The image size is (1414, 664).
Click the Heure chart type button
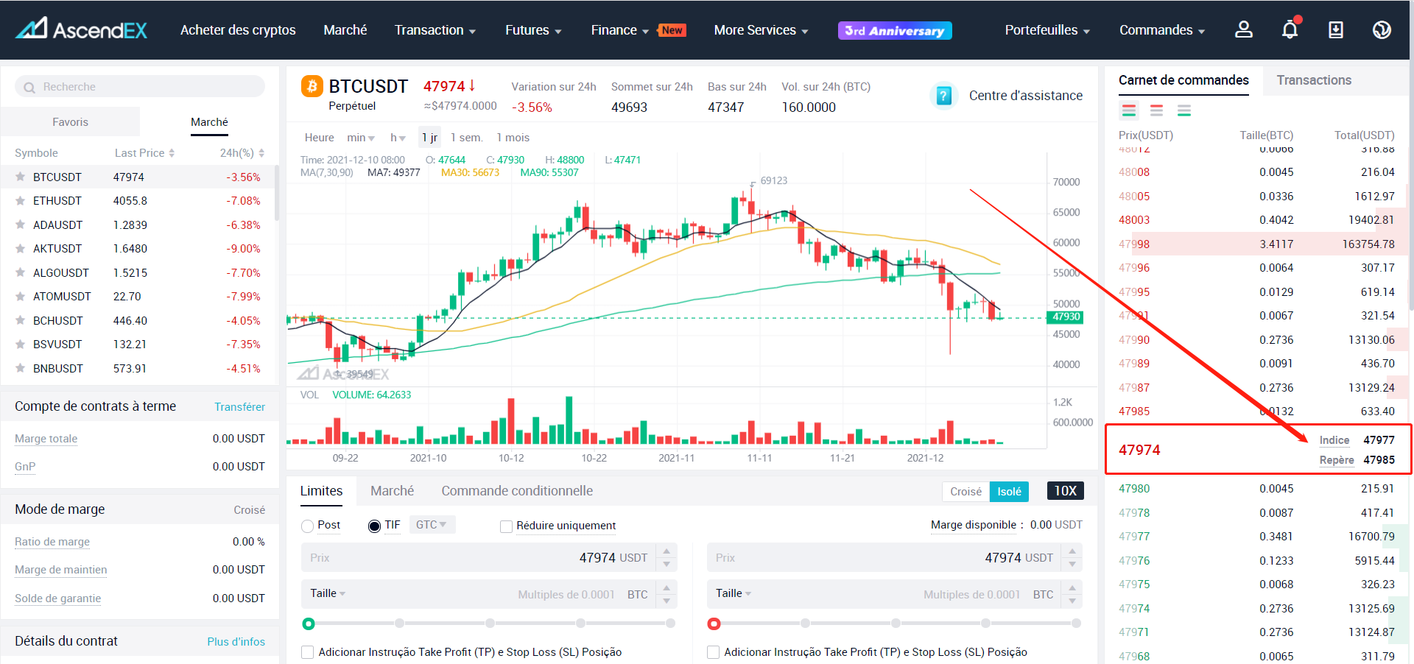click(x=319, y=138)
